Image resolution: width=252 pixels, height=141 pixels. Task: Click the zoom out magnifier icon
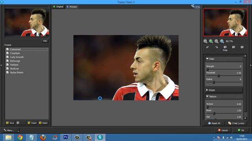coord(205,41)
